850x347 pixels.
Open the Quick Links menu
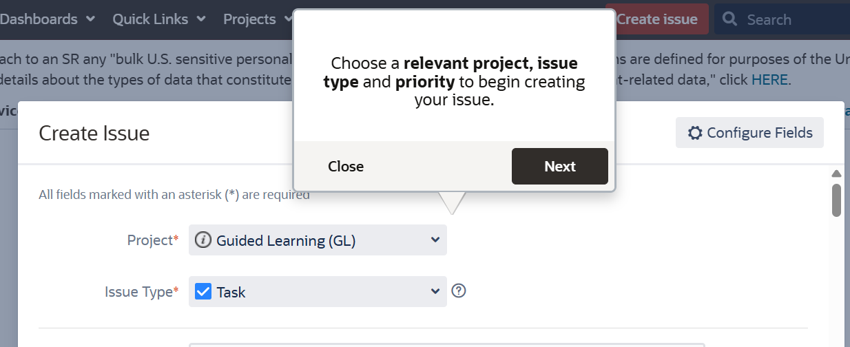(x=150, y=19)
